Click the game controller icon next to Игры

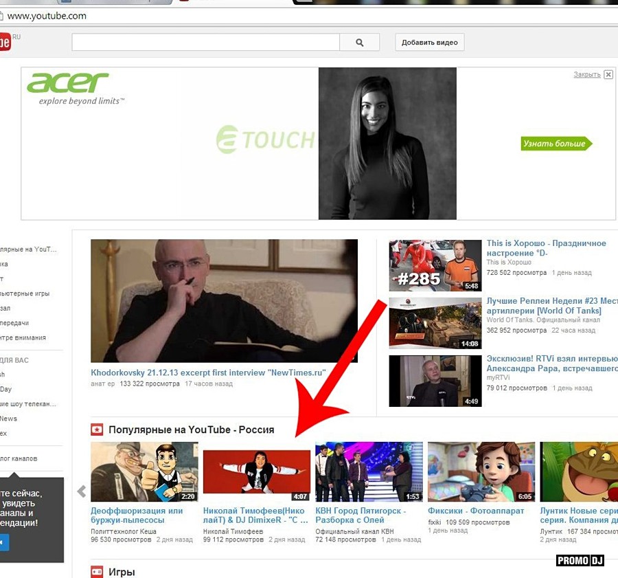97,572
